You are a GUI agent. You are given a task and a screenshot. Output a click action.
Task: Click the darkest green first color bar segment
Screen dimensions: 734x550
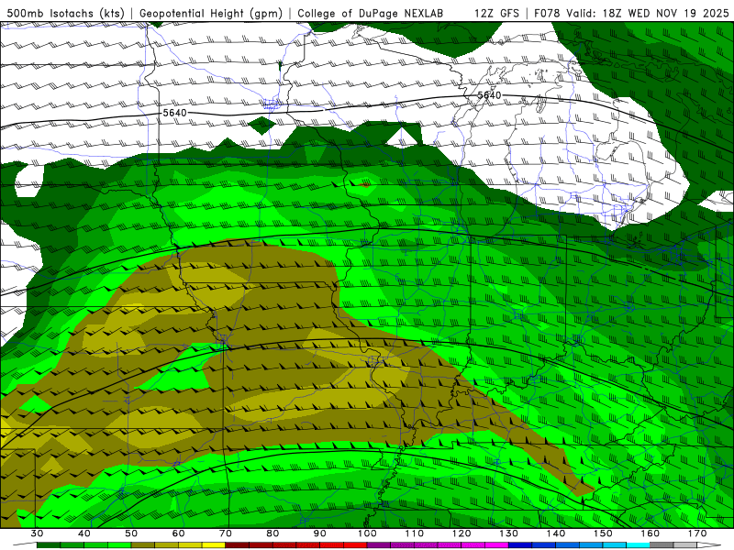coord(49,545)
